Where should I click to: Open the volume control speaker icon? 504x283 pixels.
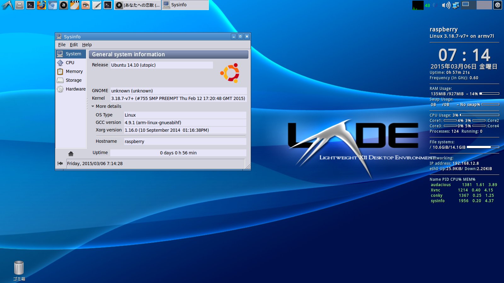tap(445, 5)
